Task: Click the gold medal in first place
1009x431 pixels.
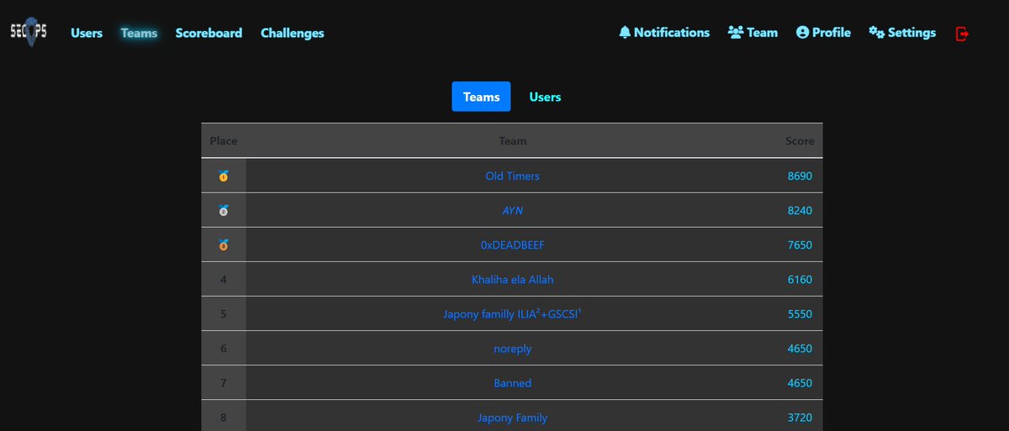Action: [223, 176]
